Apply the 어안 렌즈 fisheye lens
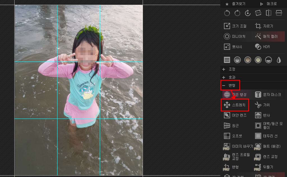This screenshot has height=177, width=287. click(x=235, y=115)
